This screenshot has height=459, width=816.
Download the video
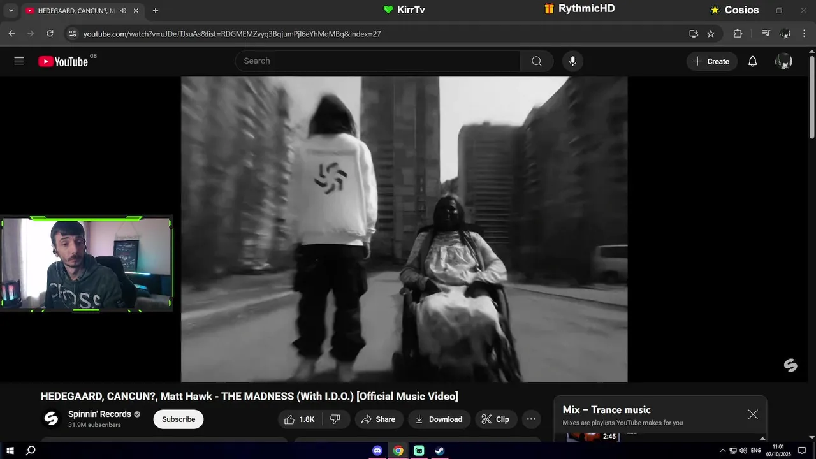439,419
